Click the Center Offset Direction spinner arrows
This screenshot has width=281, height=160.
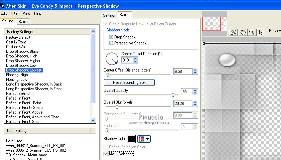[135, 60]
